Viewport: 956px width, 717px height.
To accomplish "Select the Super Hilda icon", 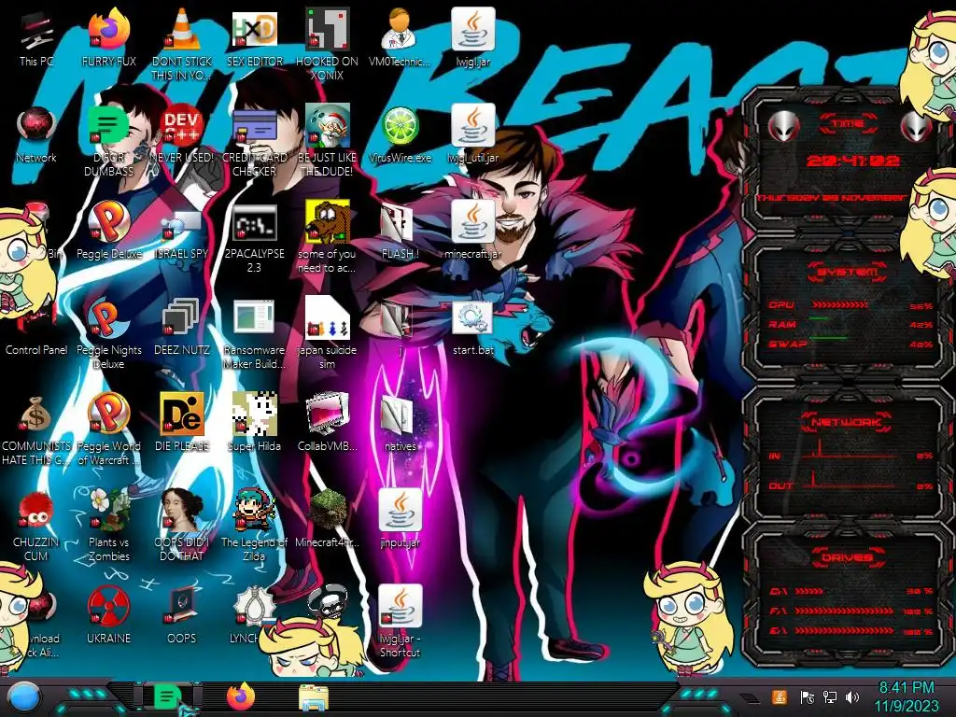I will (x=254, y=415).
